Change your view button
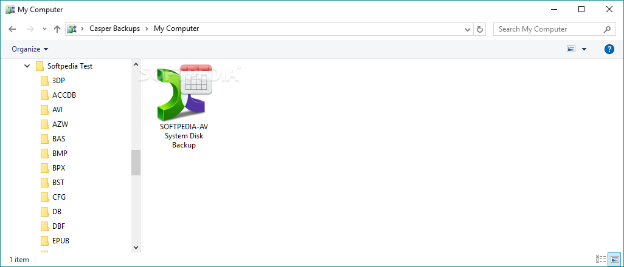 (x=571, y=49)
